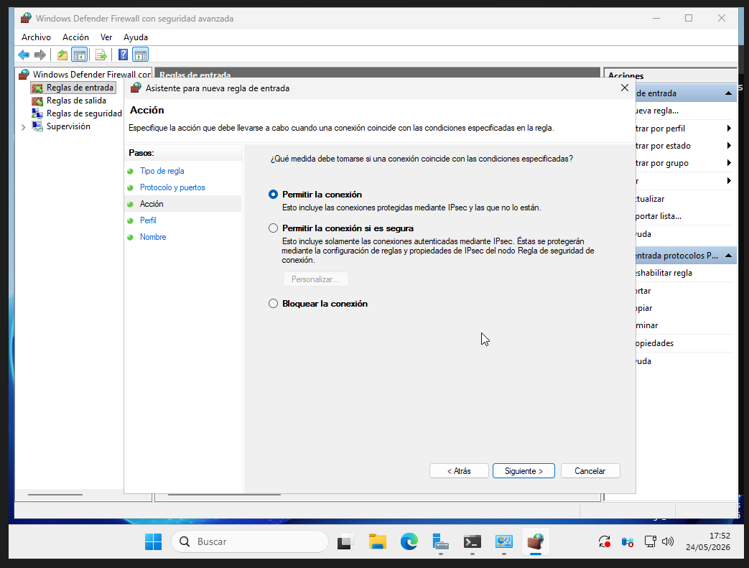This screenshot has width=749, height=568.
Task: Open the Ver menu
Action: pyautogui.click(x=106, y=37)
